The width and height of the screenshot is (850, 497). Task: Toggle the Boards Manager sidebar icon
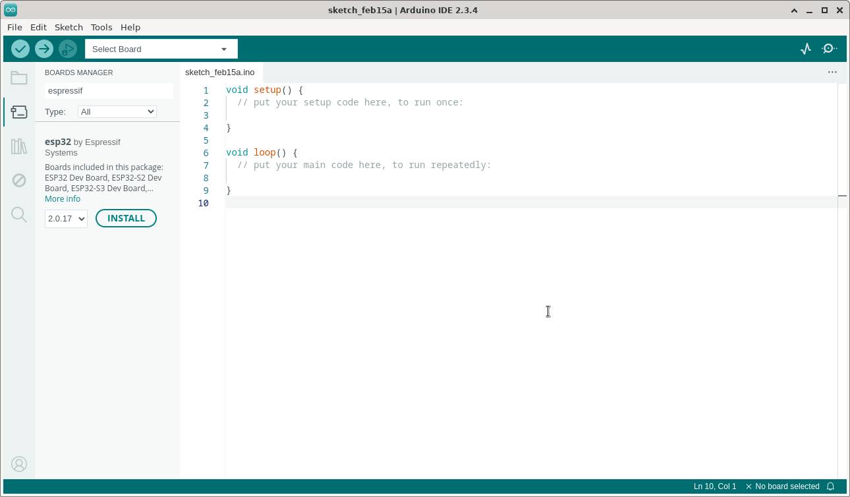[19, 112]
